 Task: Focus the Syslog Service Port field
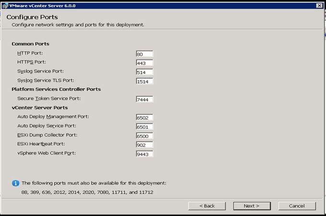click(144, 72)
